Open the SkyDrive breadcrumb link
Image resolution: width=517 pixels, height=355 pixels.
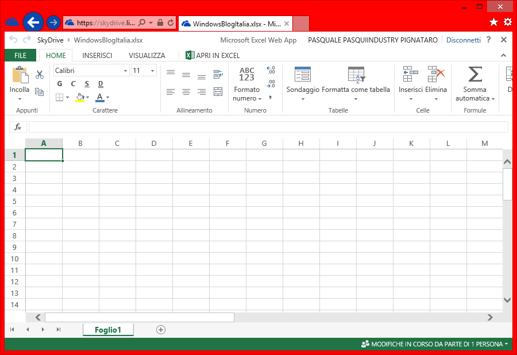click(50, 40)
